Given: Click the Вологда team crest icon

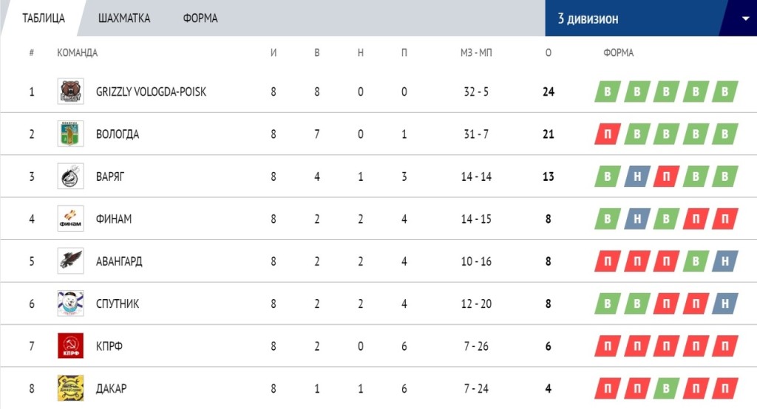Looking at the screenshot, I should [x=70, y=134].
